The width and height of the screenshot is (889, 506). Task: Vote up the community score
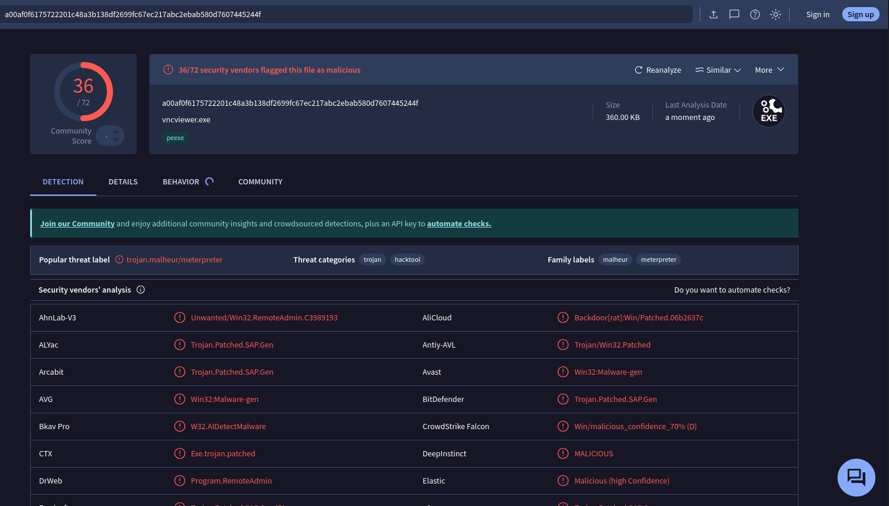116,132
